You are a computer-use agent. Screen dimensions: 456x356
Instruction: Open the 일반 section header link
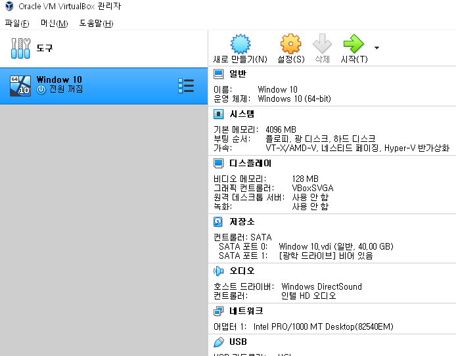238,74
